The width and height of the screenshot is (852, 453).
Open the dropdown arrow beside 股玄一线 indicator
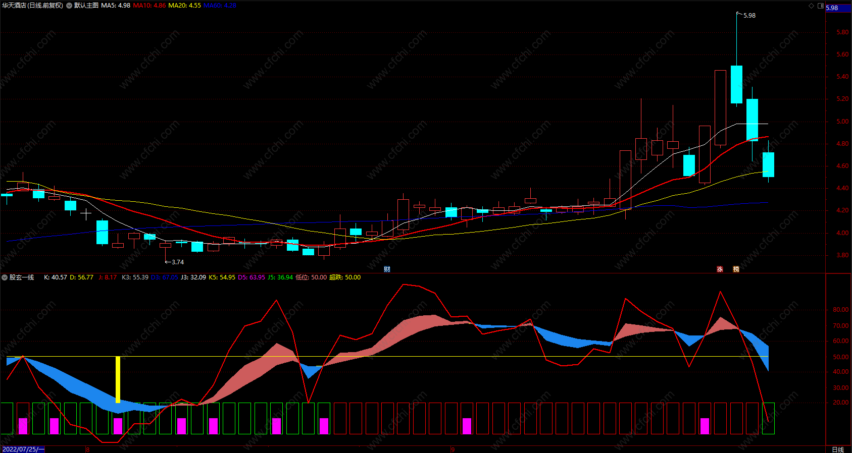pyautogui.click(x=5, y=277)
